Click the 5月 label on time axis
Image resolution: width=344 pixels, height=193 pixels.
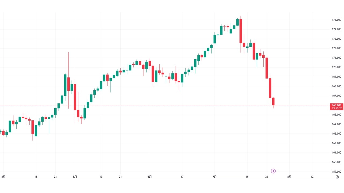click(x=75, y=177)
